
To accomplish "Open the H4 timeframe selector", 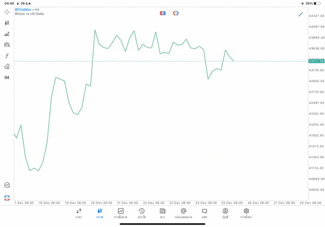I will coord(7,78).
